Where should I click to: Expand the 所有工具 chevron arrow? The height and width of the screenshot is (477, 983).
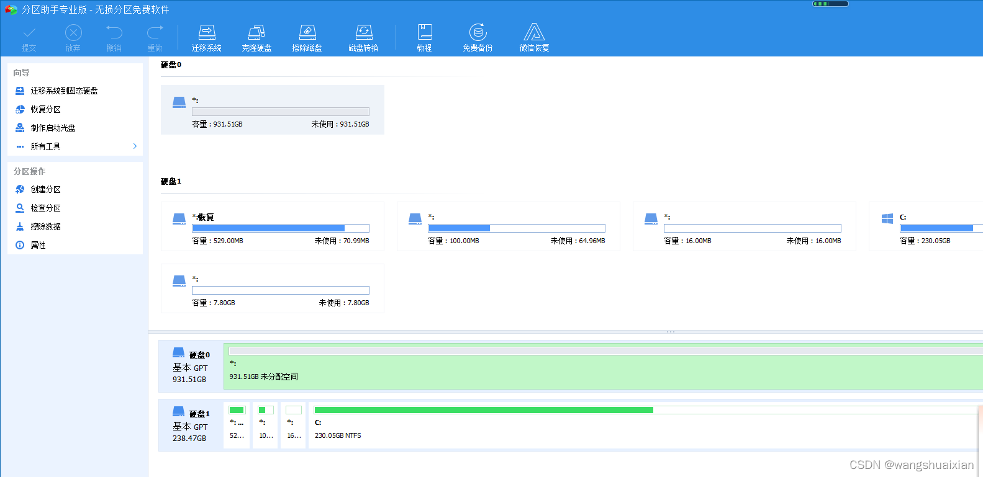135,146
